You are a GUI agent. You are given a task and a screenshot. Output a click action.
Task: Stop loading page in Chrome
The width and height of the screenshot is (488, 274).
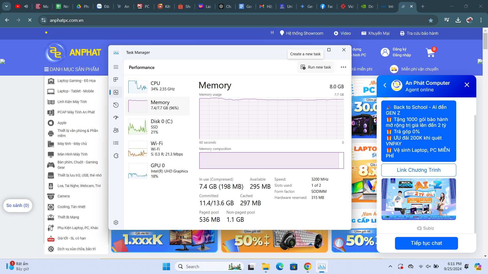coord(30,20)
